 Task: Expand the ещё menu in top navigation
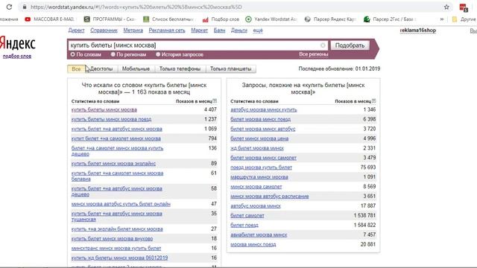[x=258, y=31]
